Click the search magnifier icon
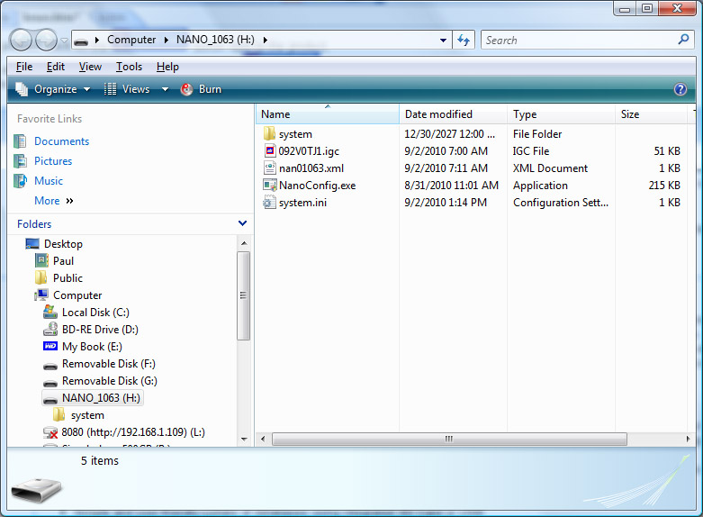Screen dimensions: 703x517 pyautogui.click(x=684, y=40)
